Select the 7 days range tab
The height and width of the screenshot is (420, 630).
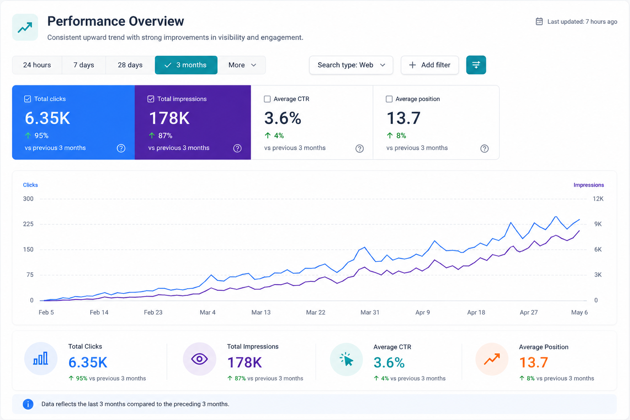click(84, 65)
